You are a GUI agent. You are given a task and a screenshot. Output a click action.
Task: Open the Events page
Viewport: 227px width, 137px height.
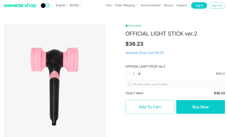pyautogui.click(x=169, y=5)
